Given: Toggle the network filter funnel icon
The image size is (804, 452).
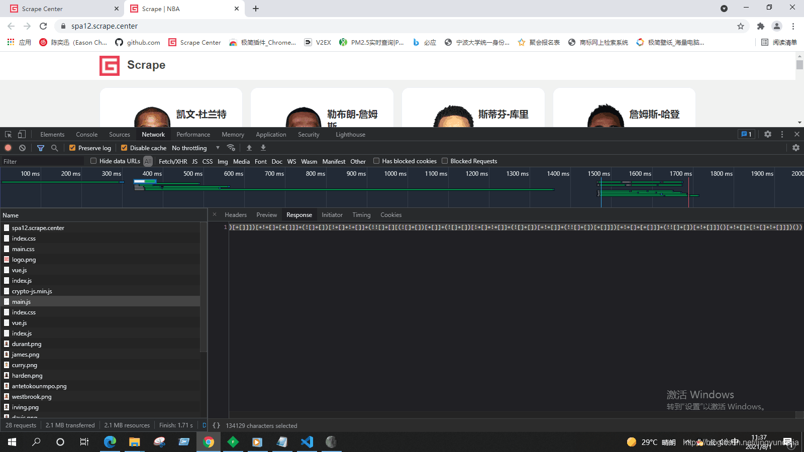Looking at the screenshot, I should point(41,148).
